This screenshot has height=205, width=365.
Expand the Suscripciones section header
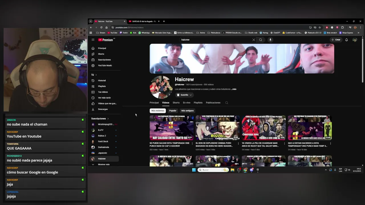[100, 118]
